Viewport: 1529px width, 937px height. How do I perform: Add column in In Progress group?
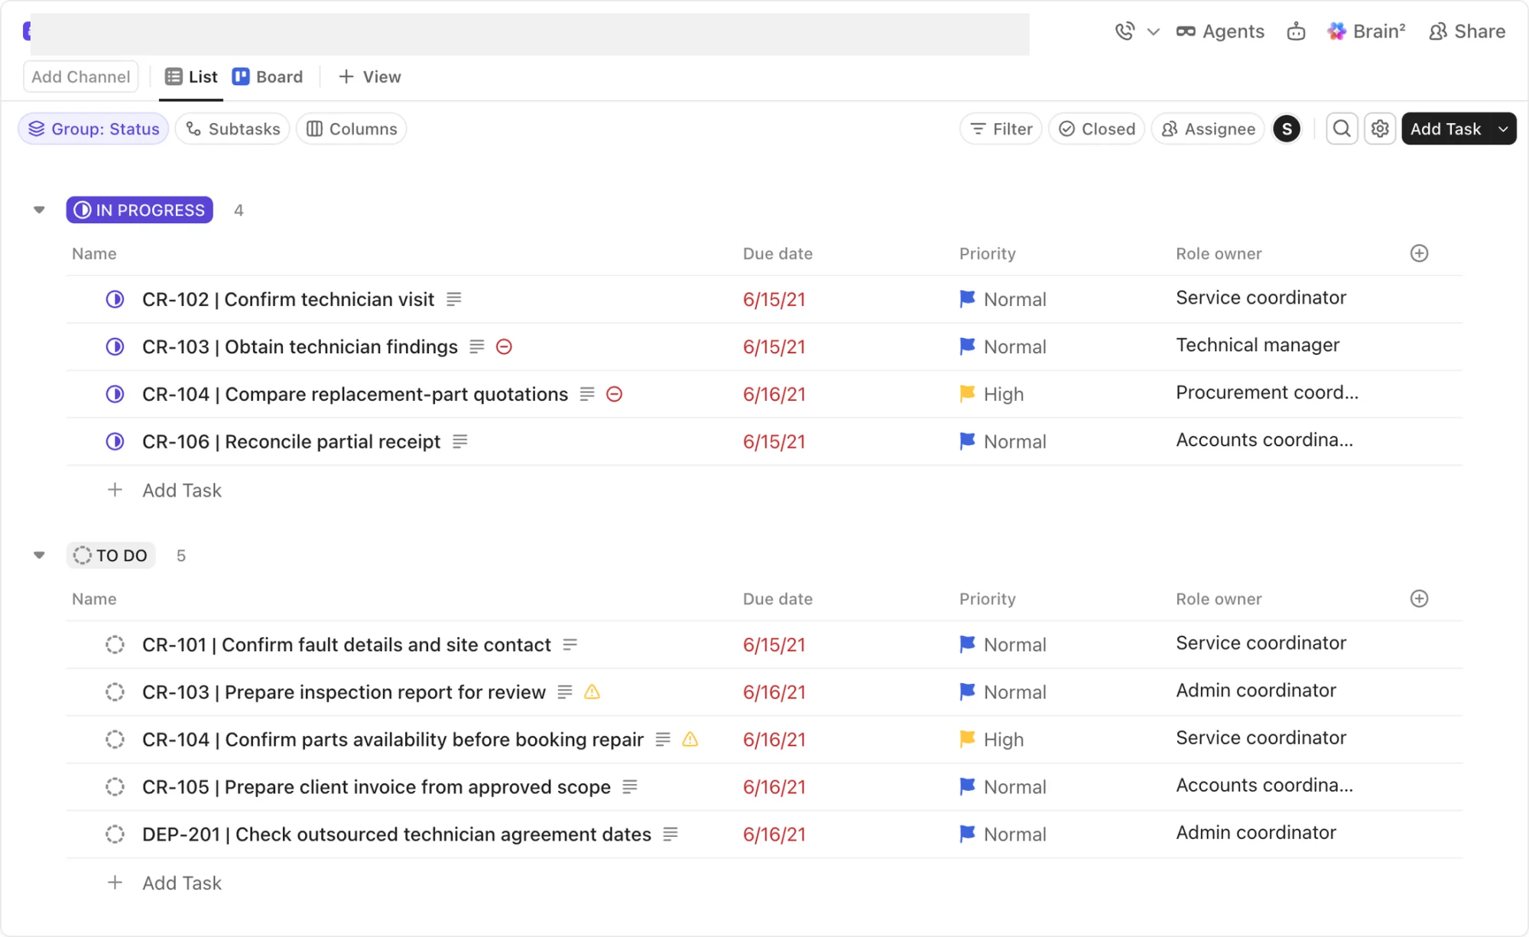point(1419,253)
